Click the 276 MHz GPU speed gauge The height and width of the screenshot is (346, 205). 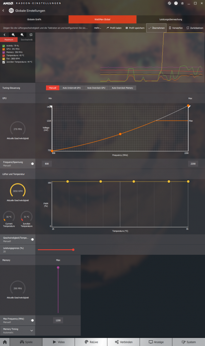[x=18, y=128]
